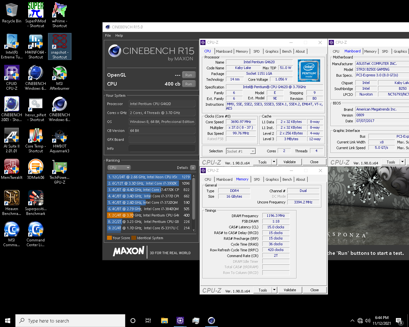Open Cinebench File menu
The image size is (409, 327).
(x=108, y=35)
